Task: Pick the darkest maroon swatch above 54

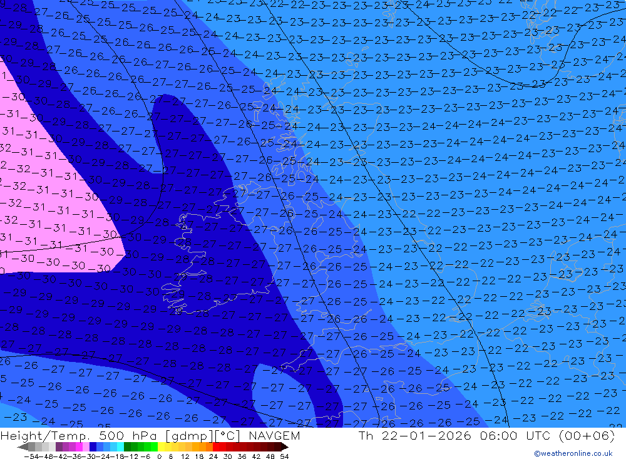Action: click(277, 446)
